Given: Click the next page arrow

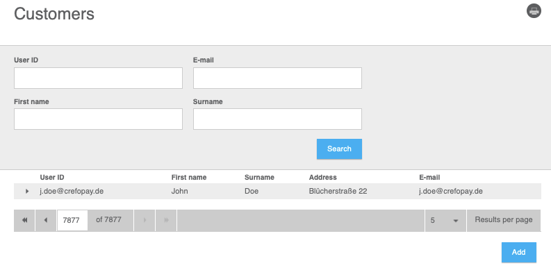Looking at the screenshot, I should [x=145, y=221].
